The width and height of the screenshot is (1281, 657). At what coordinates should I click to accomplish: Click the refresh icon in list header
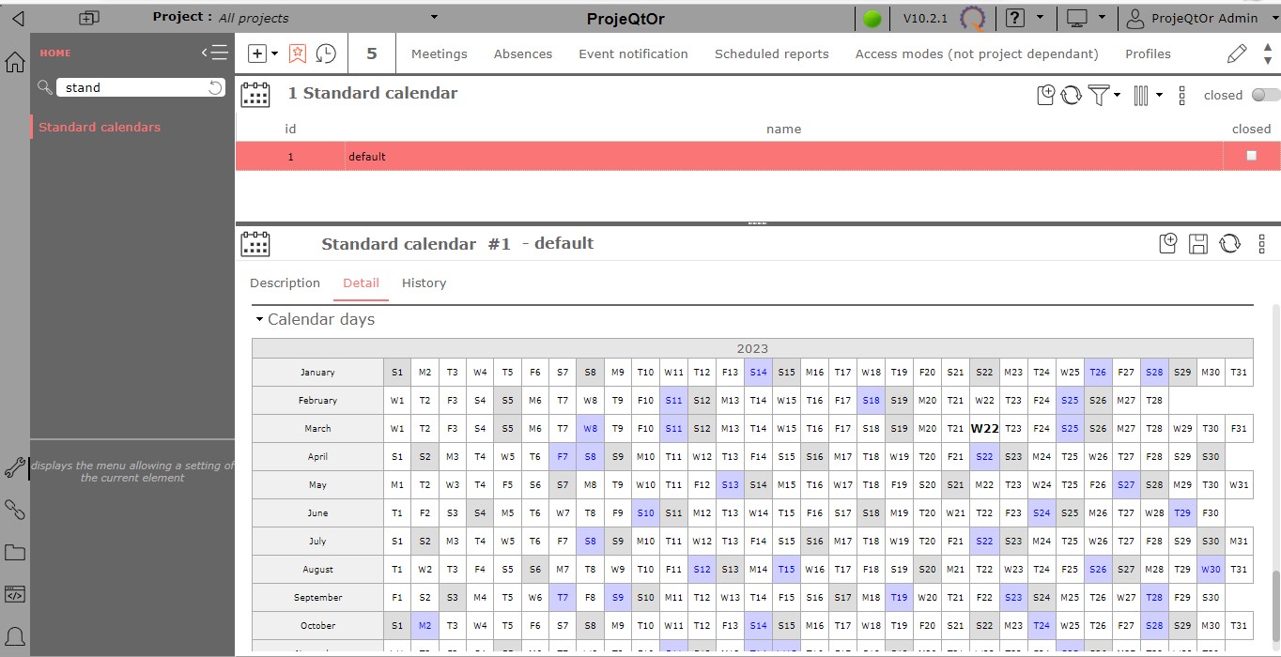pyautogui.click(x=1072, y=95)
